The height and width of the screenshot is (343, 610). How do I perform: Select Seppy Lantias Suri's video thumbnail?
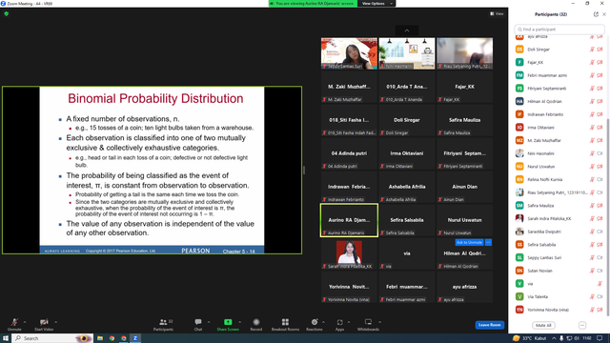click(349, 53)
